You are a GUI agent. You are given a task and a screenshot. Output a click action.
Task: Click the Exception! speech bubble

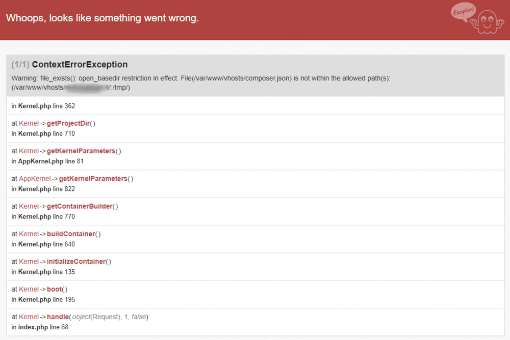[464, 12]
